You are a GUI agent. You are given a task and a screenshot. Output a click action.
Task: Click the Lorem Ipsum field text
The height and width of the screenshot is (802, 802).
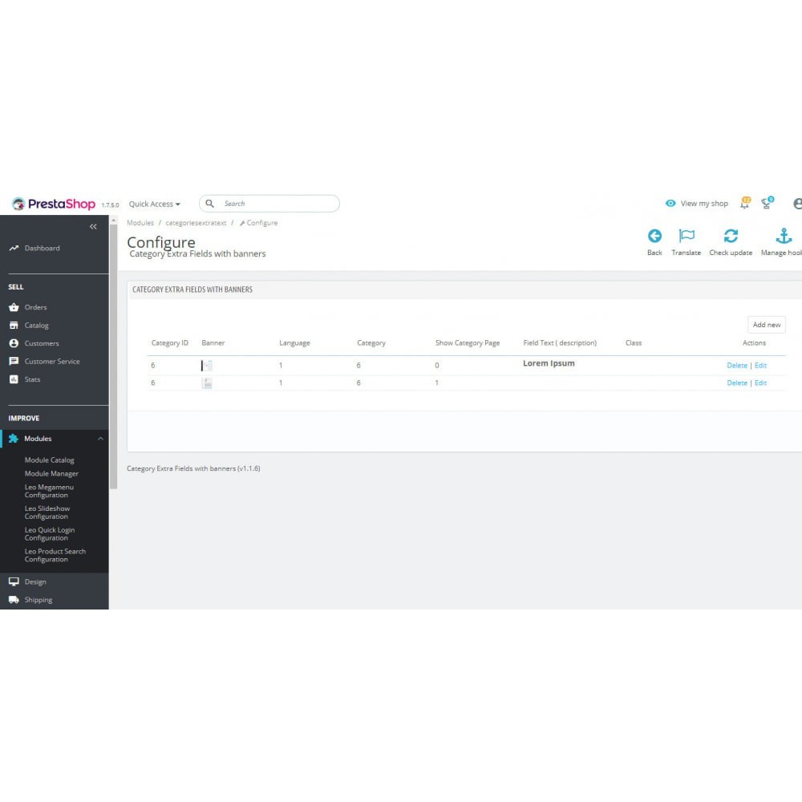[549, 363]
